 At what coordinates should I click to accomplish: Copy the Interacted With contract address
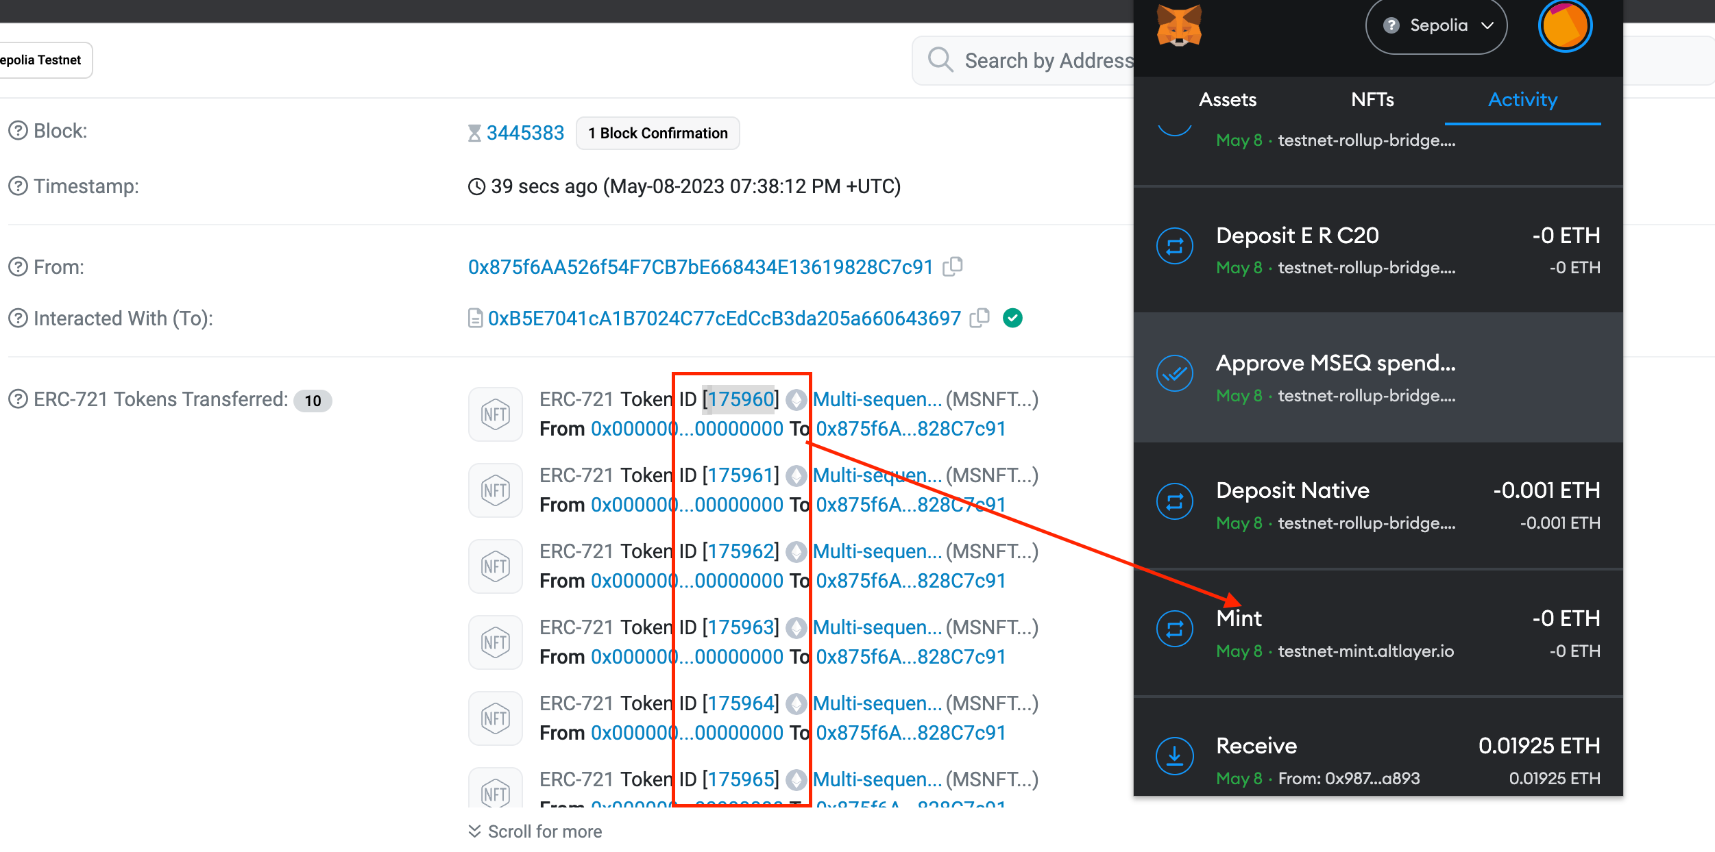tap(980, 318)
